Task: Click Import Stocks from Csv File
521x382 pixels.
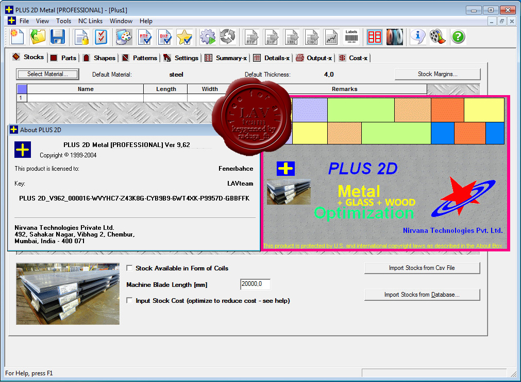Action: click(x=422, y=268)
